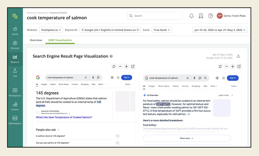
Task: Click the settings gear in the right Google page
Action: [x=217, y=78]
